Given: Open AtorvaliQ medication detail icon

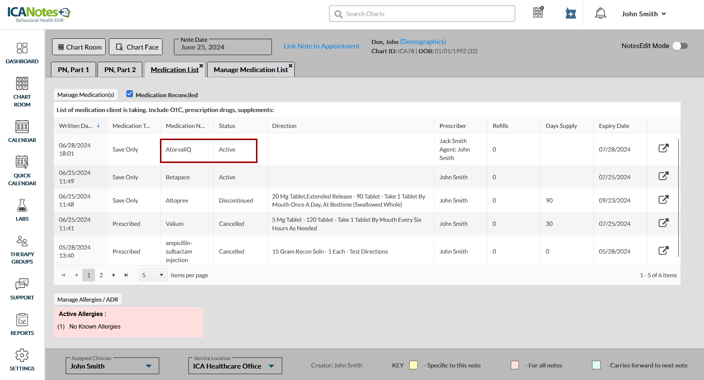Looking at the screenshot, I should pyautogui.click(x=663, y=148).
